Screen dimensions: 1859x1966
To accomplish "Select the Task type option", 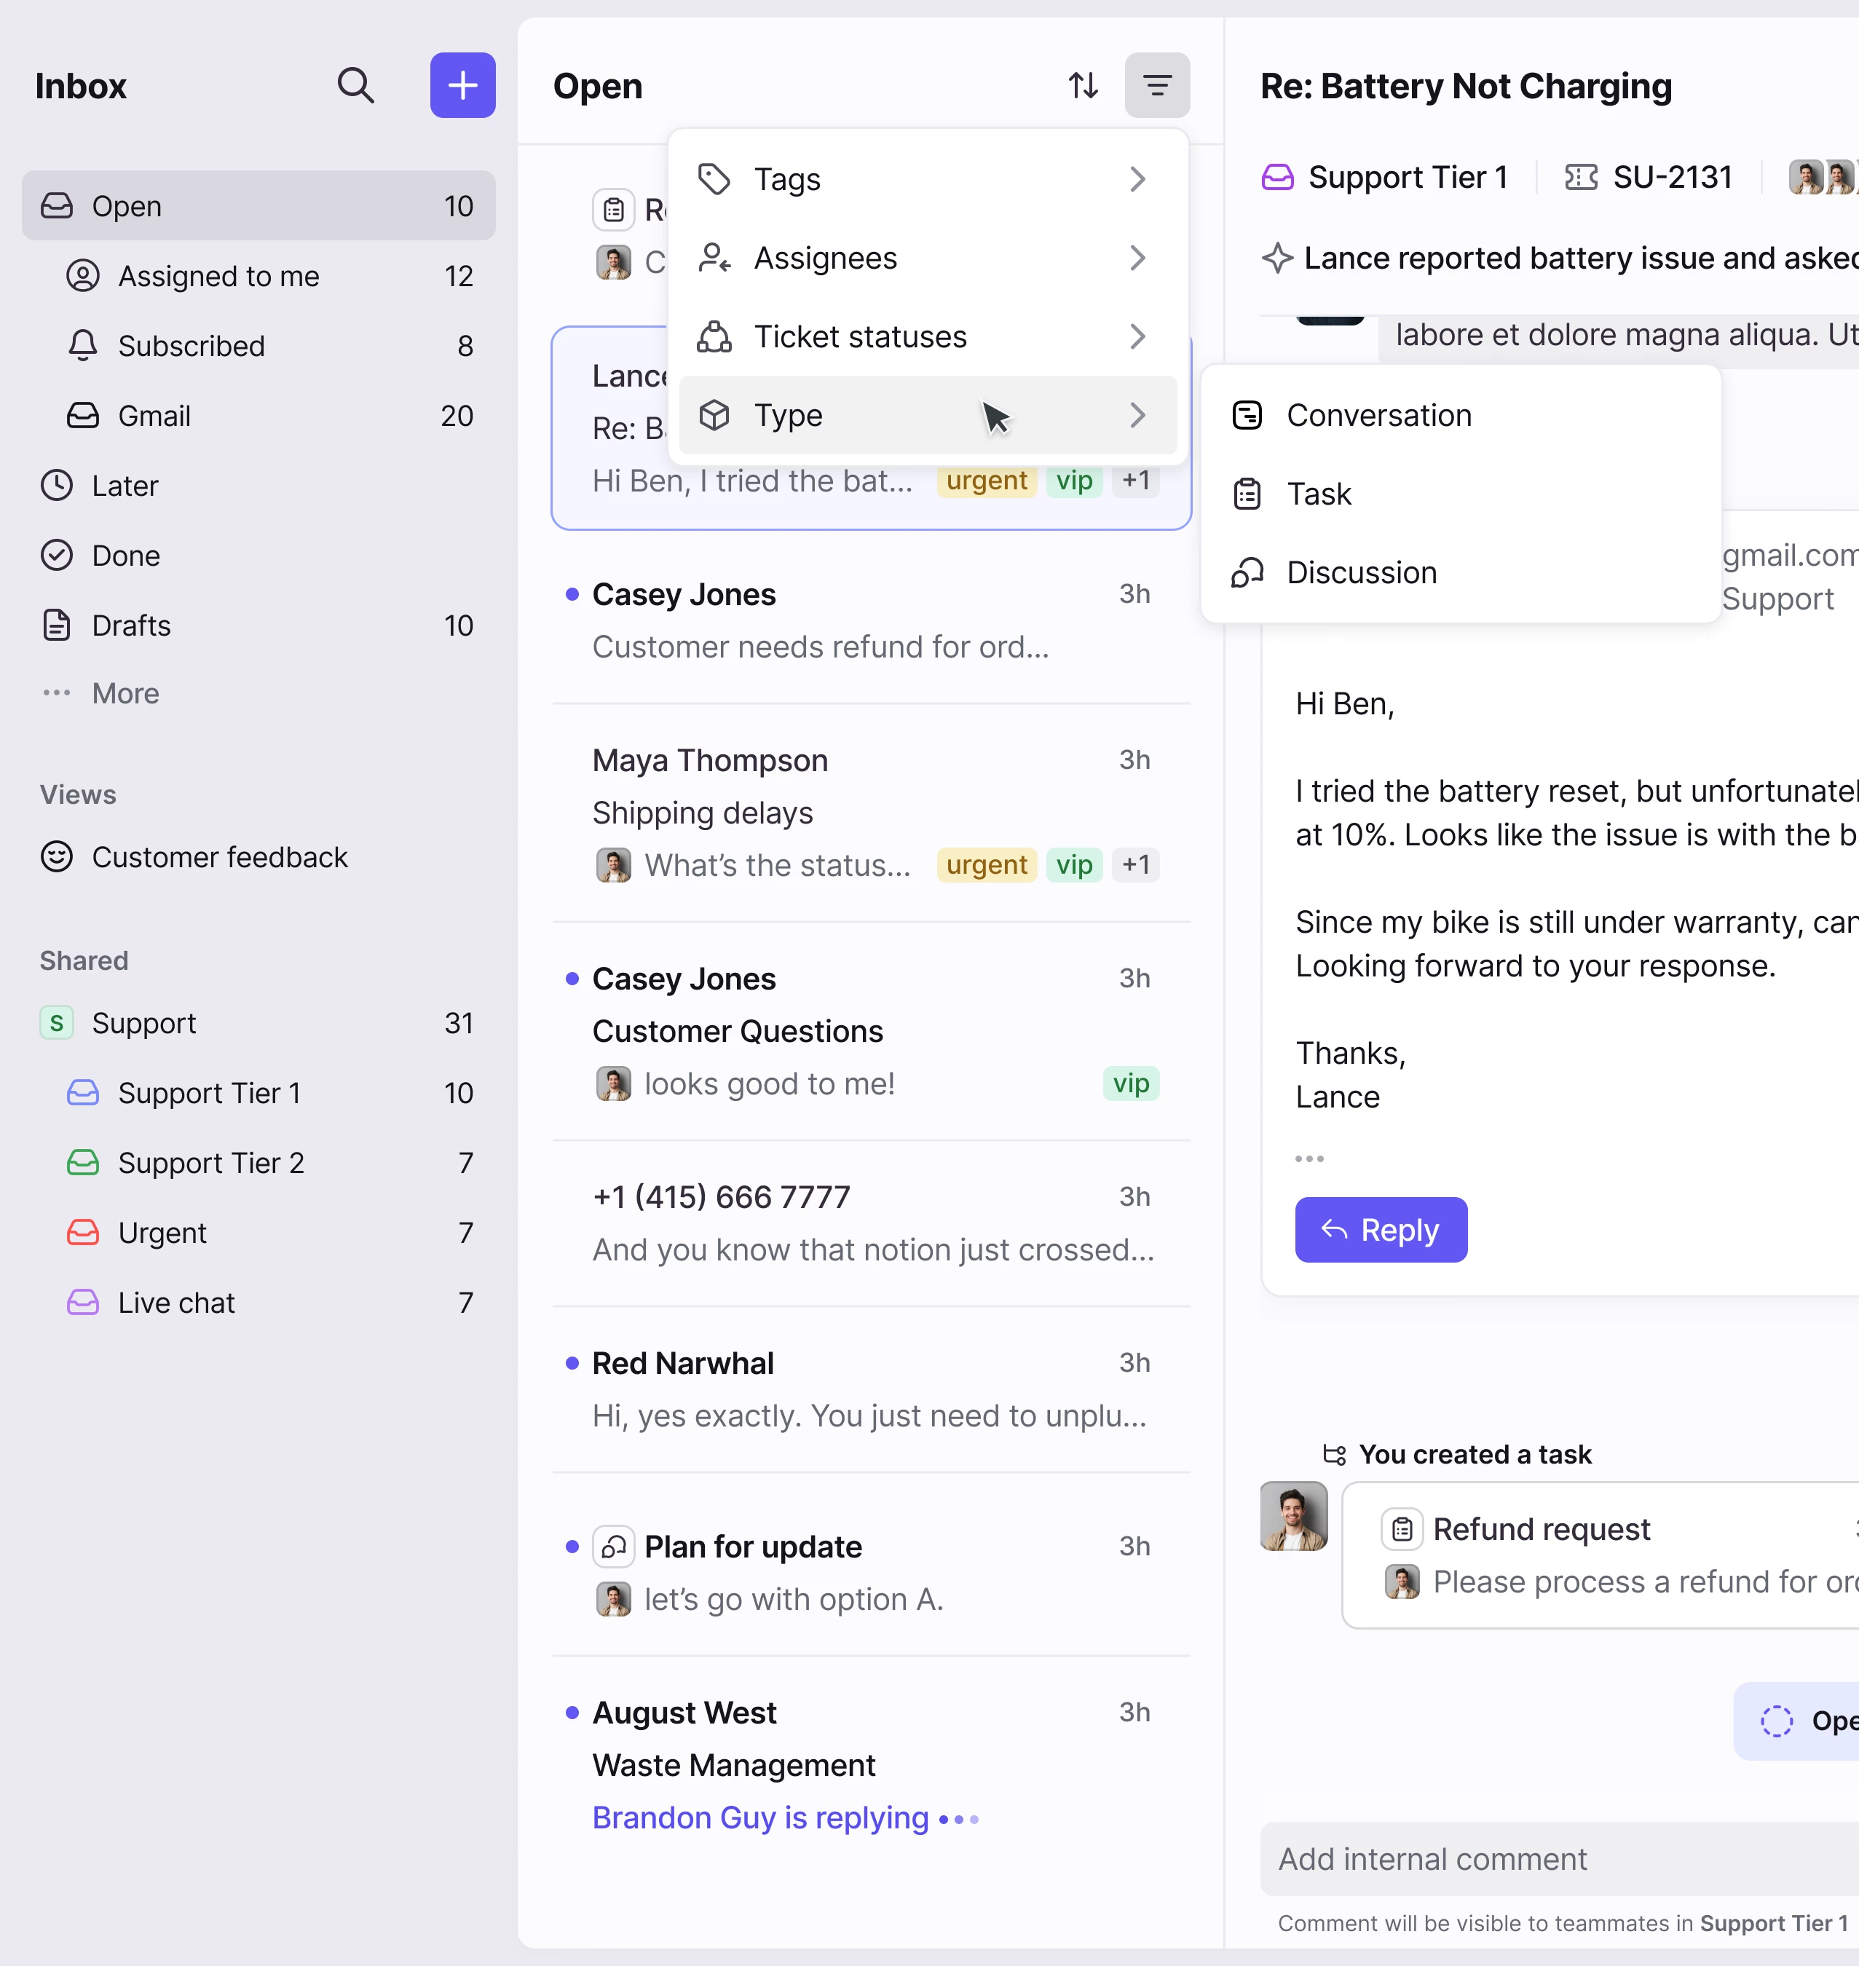I will [x=1318, y=494].
